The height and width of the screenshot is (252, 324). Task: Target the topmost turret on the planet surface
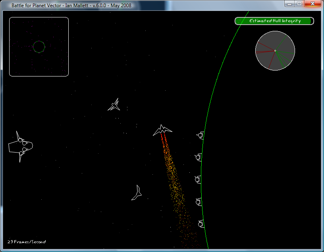[201, 136]
